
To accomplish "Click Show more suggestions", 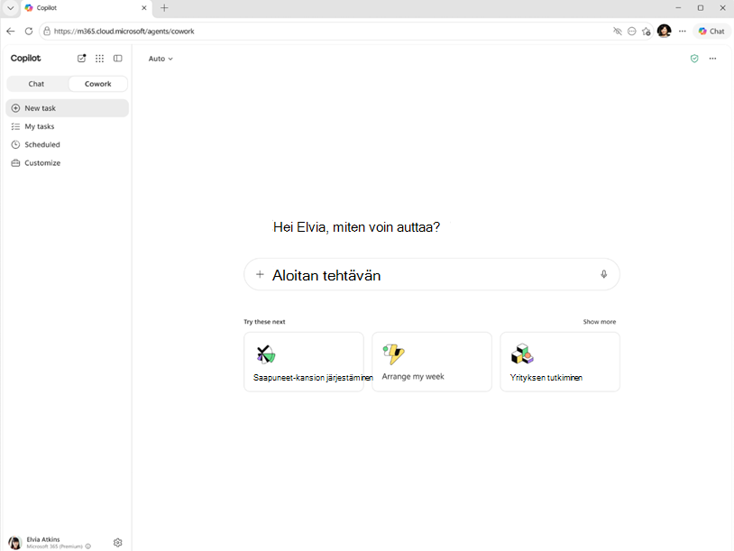I will 599,322.
